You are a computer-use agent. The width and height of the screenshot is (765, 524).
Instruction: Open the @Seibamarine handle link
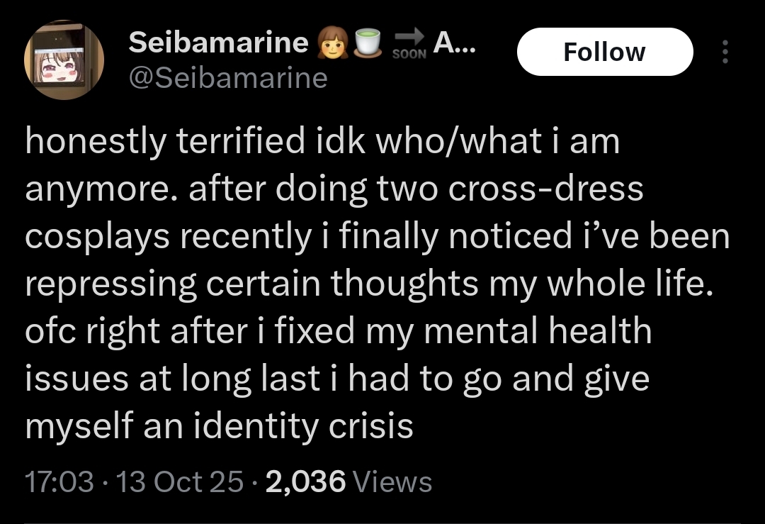(228, 77)
